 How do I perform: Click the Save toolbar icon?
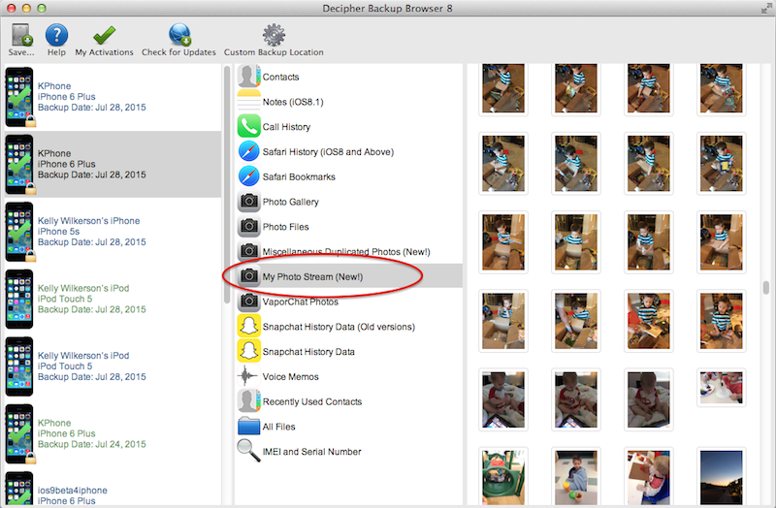(21, 35)
